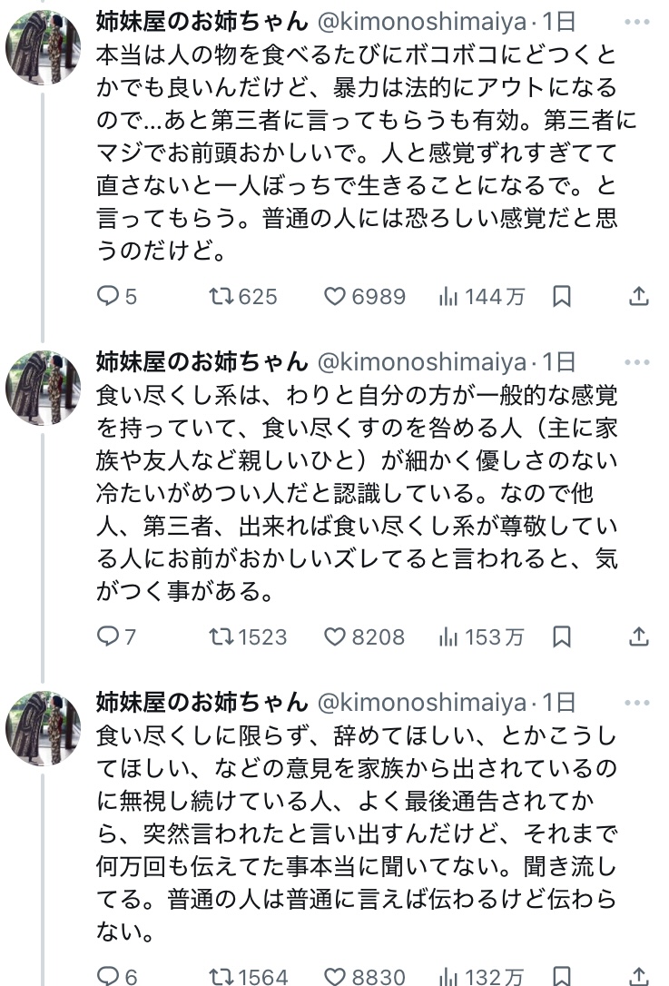Viewport: 669px width, 986px height.
Task: Share the first tweet
Action: (x=639, y=297)
